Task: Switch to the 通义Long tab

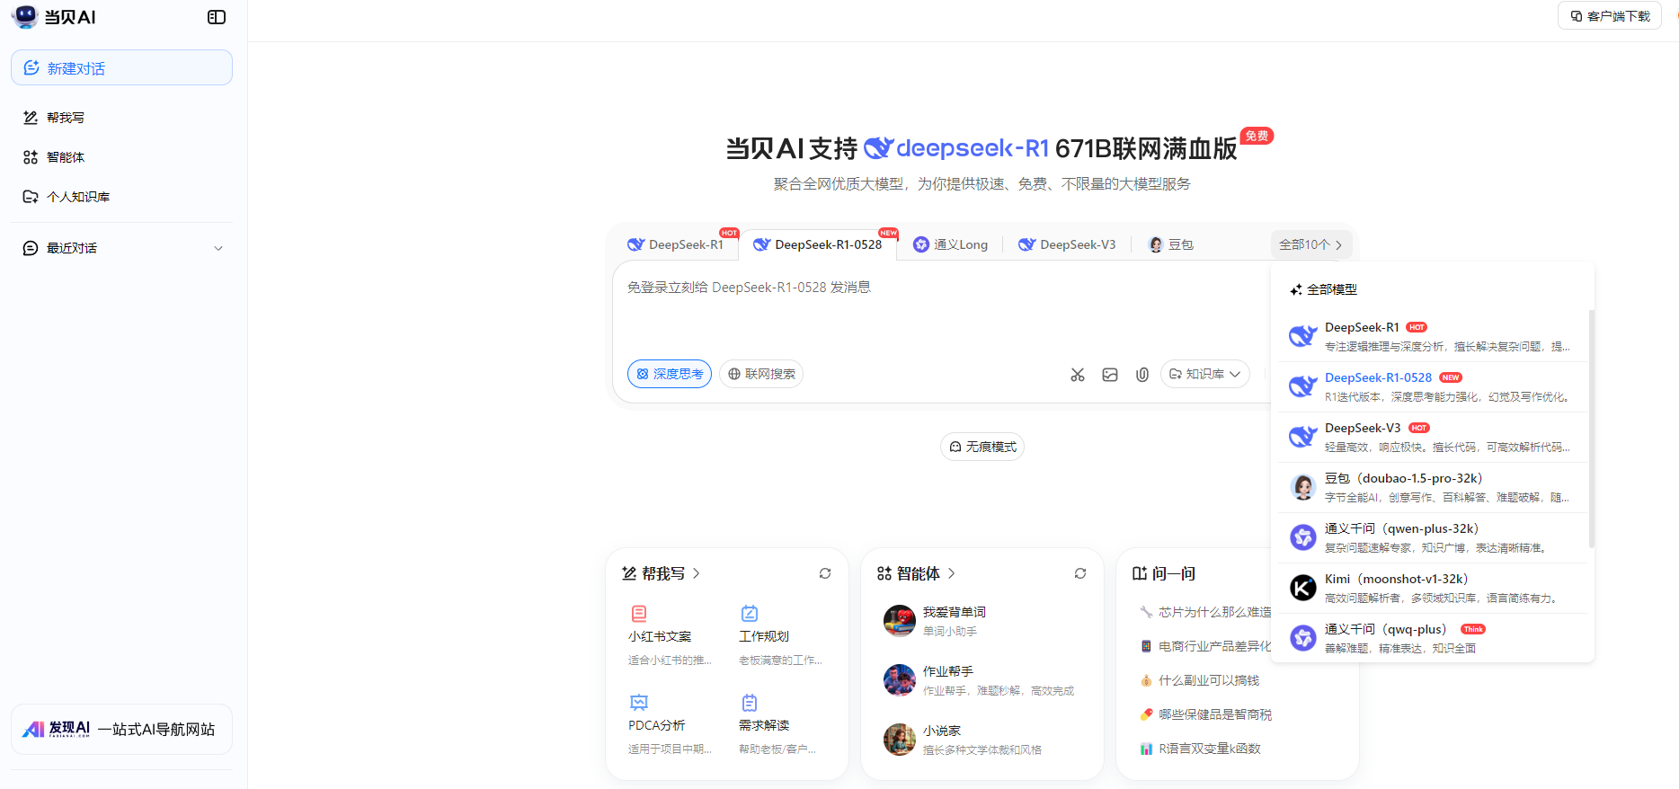Action: point(951,244)
